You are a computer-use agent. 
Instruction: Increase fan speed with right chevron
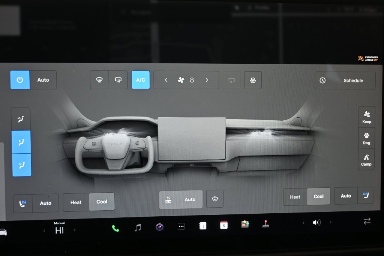coord(207,80)
